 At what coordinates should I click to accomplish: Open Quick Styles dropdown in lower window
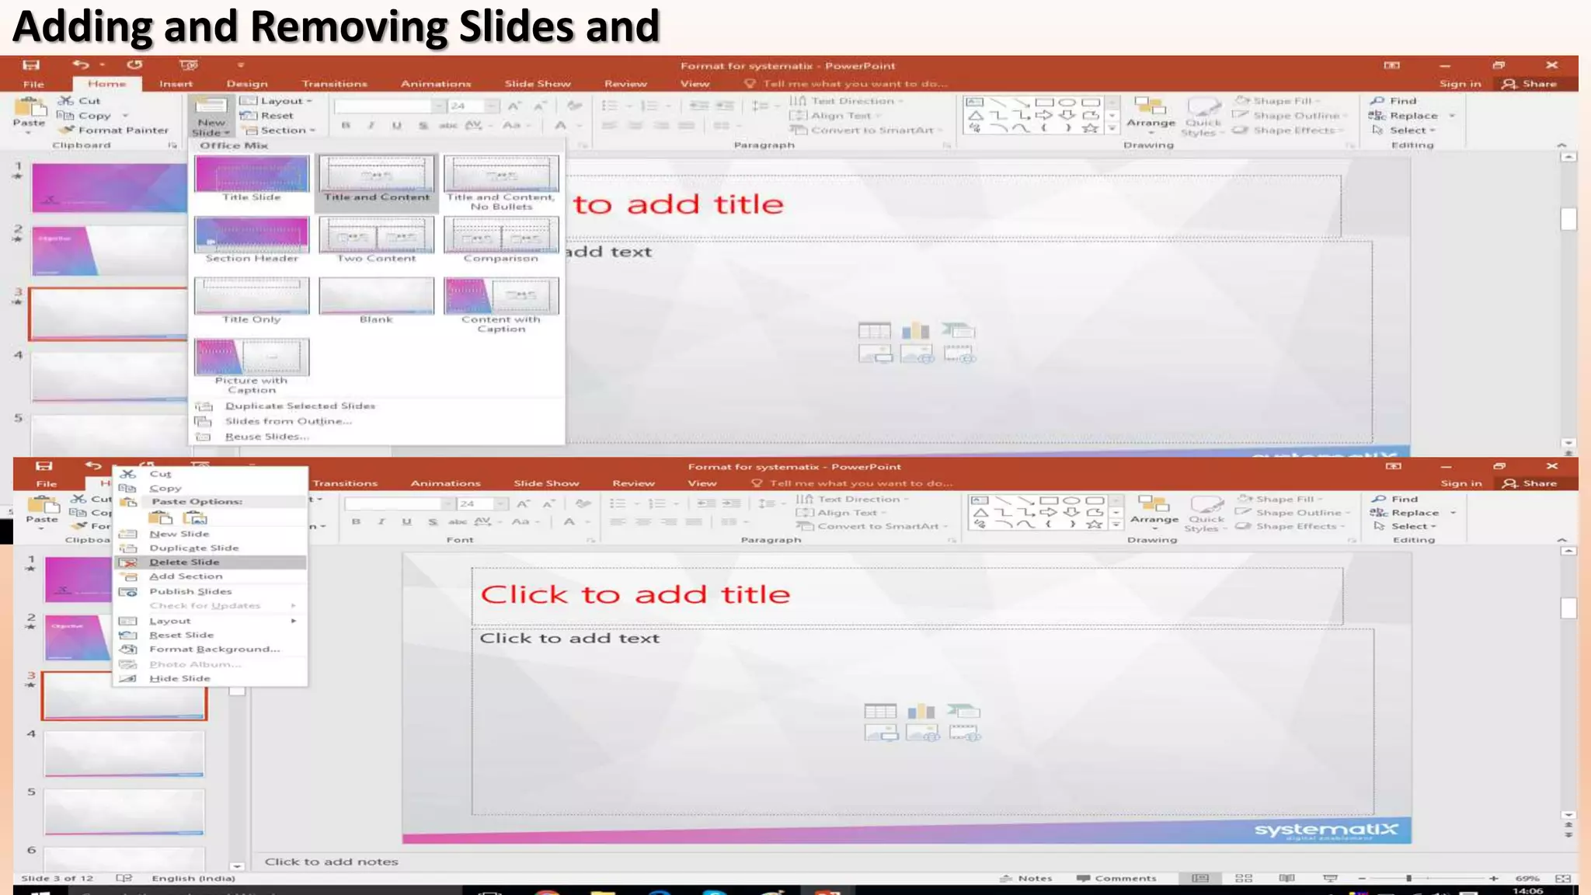1206,513
